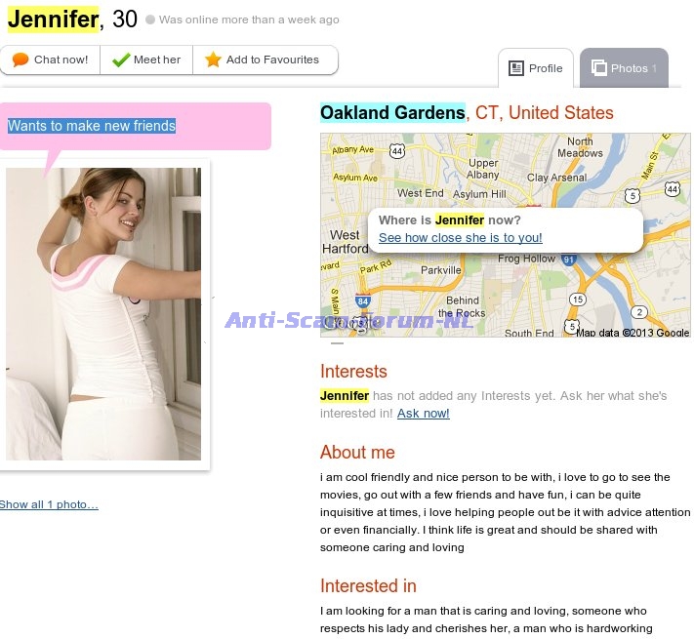
Task: Start a chat with Chat now!
Action: tap(50, 60)
